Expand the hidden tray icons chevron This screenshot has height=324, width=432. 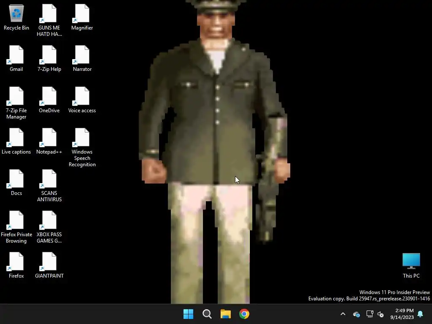point(343,314)
